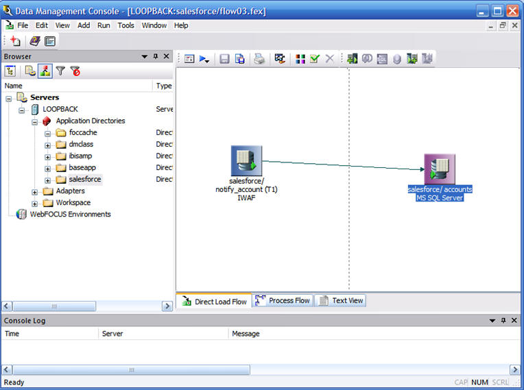Expand the dmclass folder

tap(48, 145)
